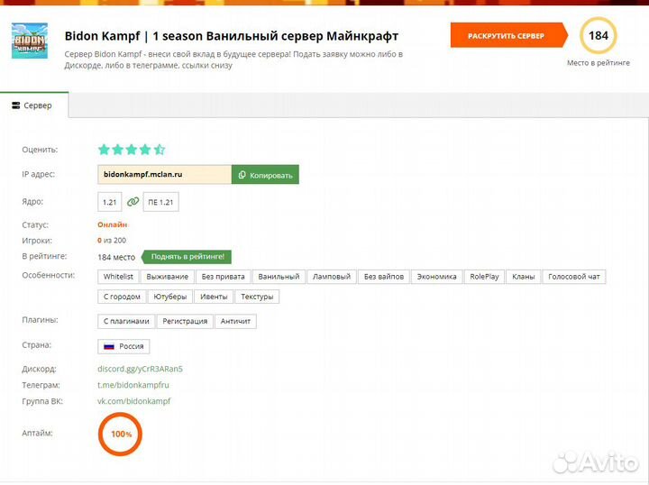Click the server description paragraph
The width and height of the screenshot is (649, 485).
(x=233, y=59)
